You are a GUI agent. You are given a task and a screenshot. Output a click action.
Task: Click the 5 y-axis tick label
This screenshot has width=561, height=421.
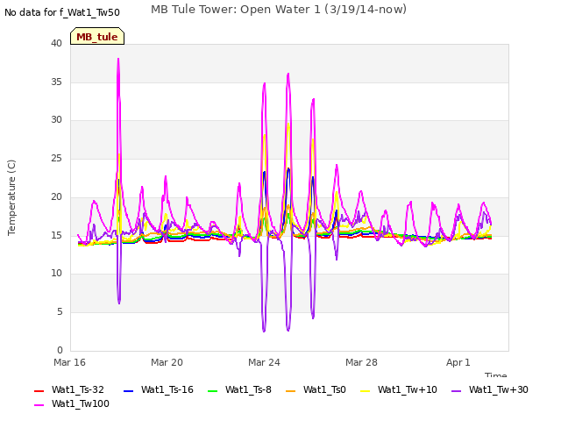pos(60,311)
